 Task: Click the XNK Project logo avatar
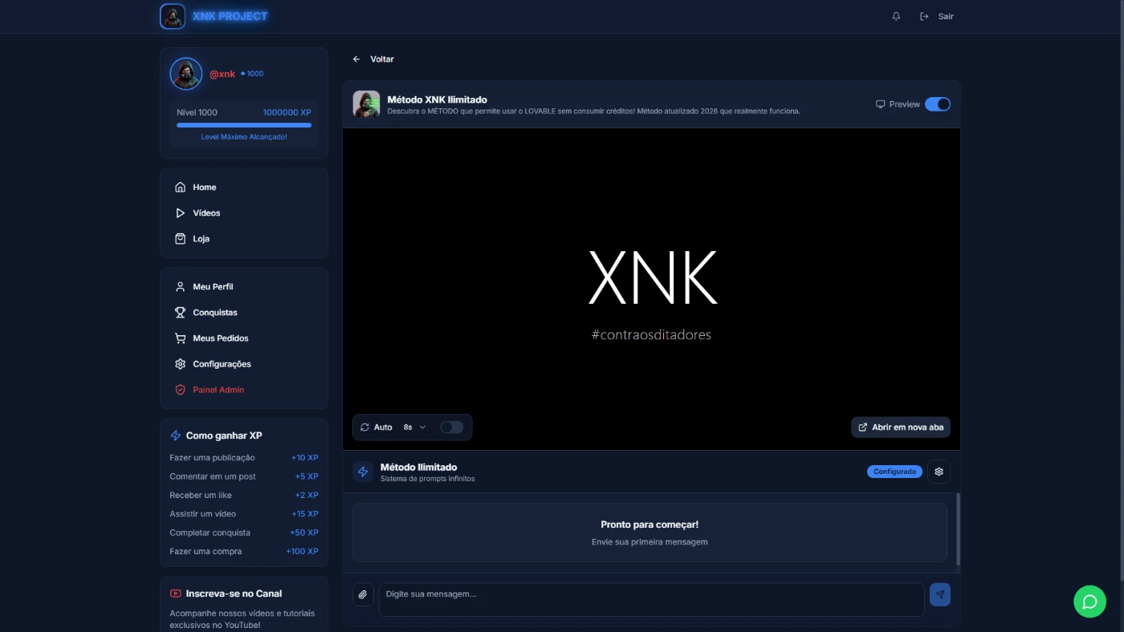coord(173,16)
